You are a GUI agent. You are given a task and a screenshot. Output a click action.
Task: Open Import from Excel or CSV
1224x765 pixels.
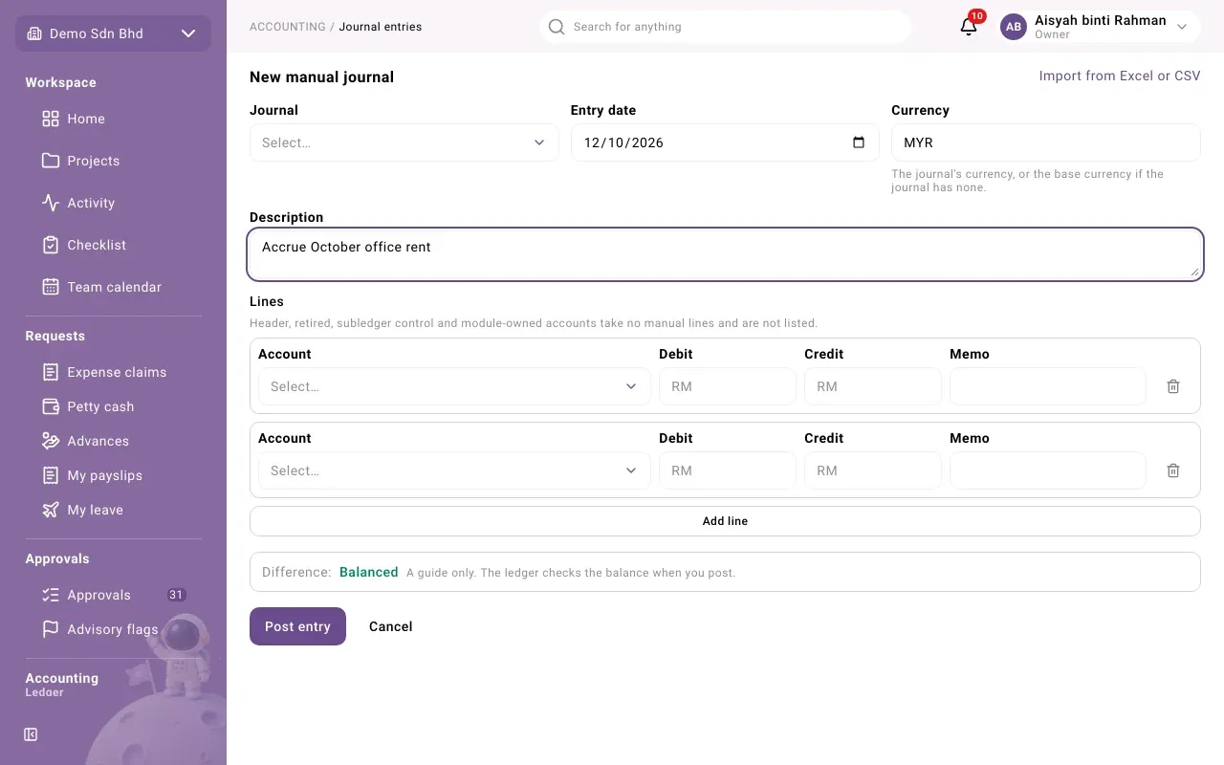(x=1120, y=76)
